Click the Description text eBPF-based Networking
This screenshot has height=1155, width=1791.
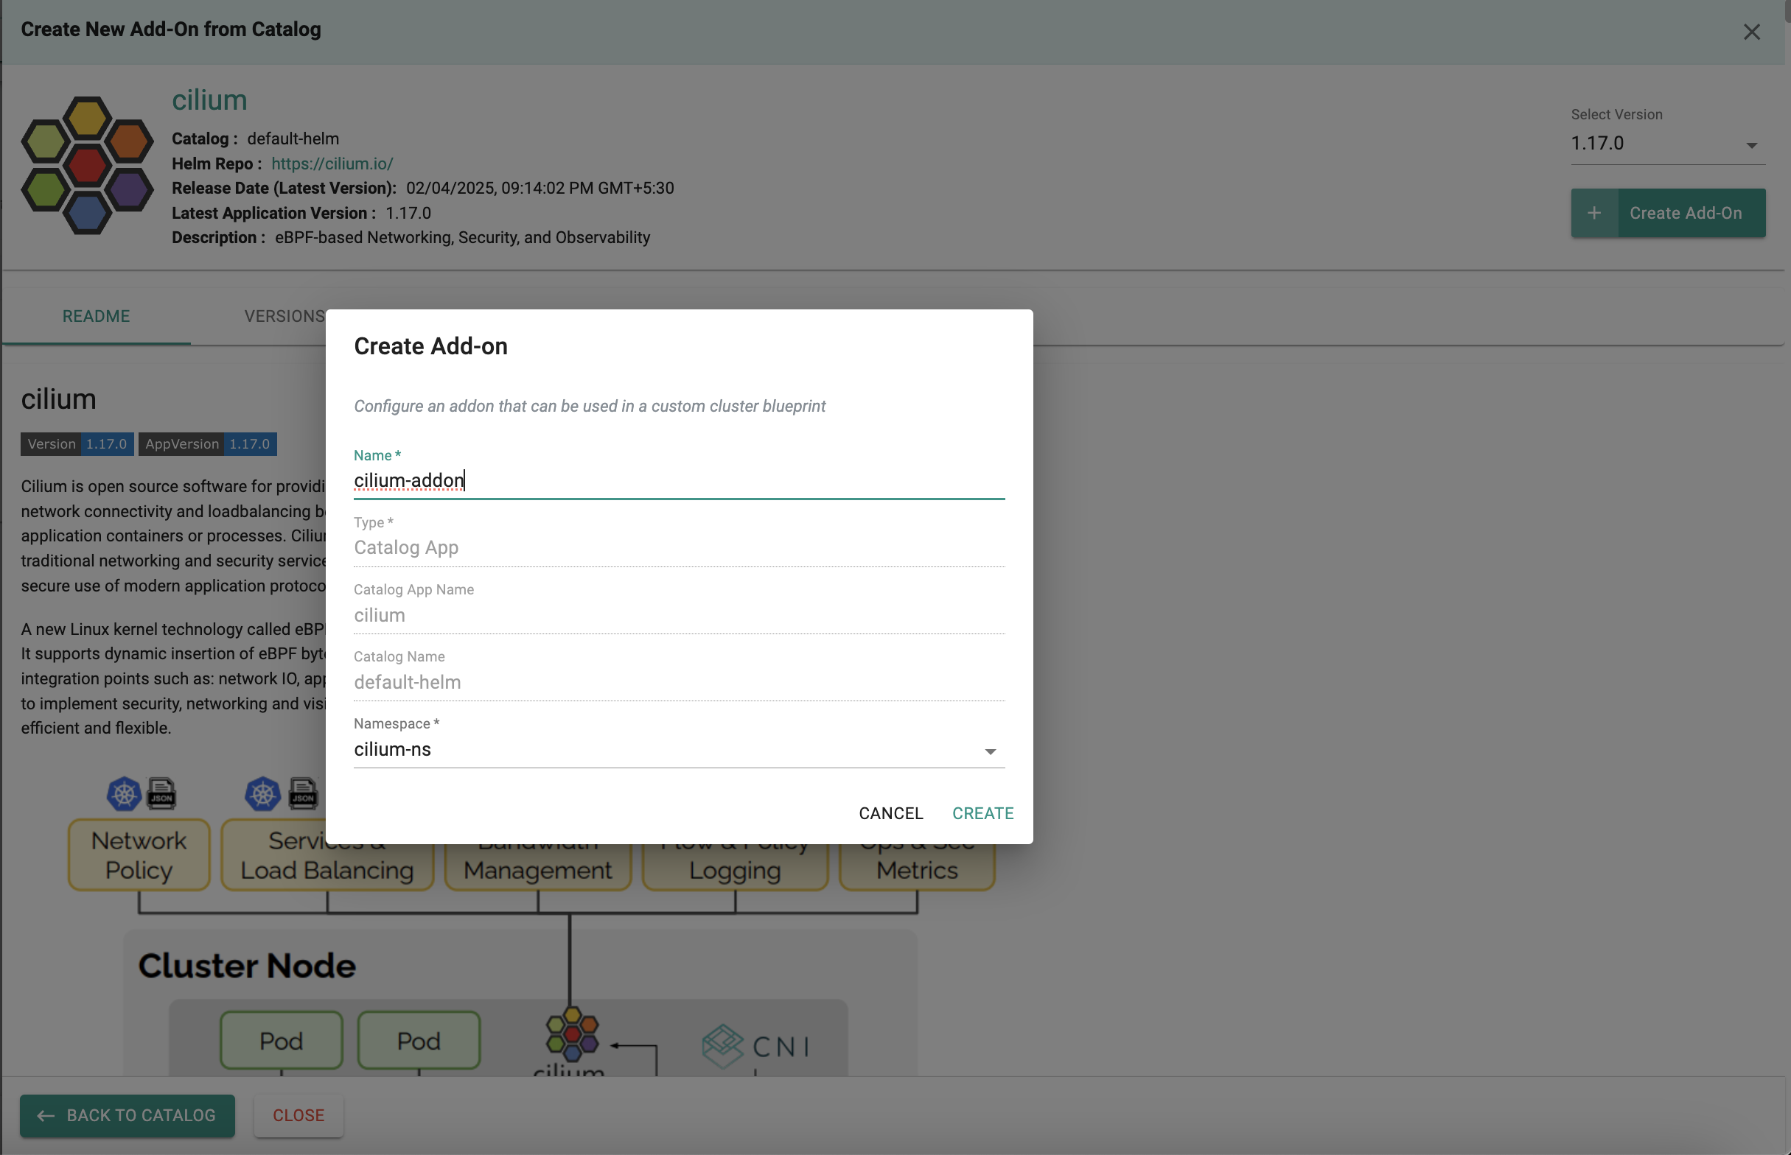tap(462, 238)
